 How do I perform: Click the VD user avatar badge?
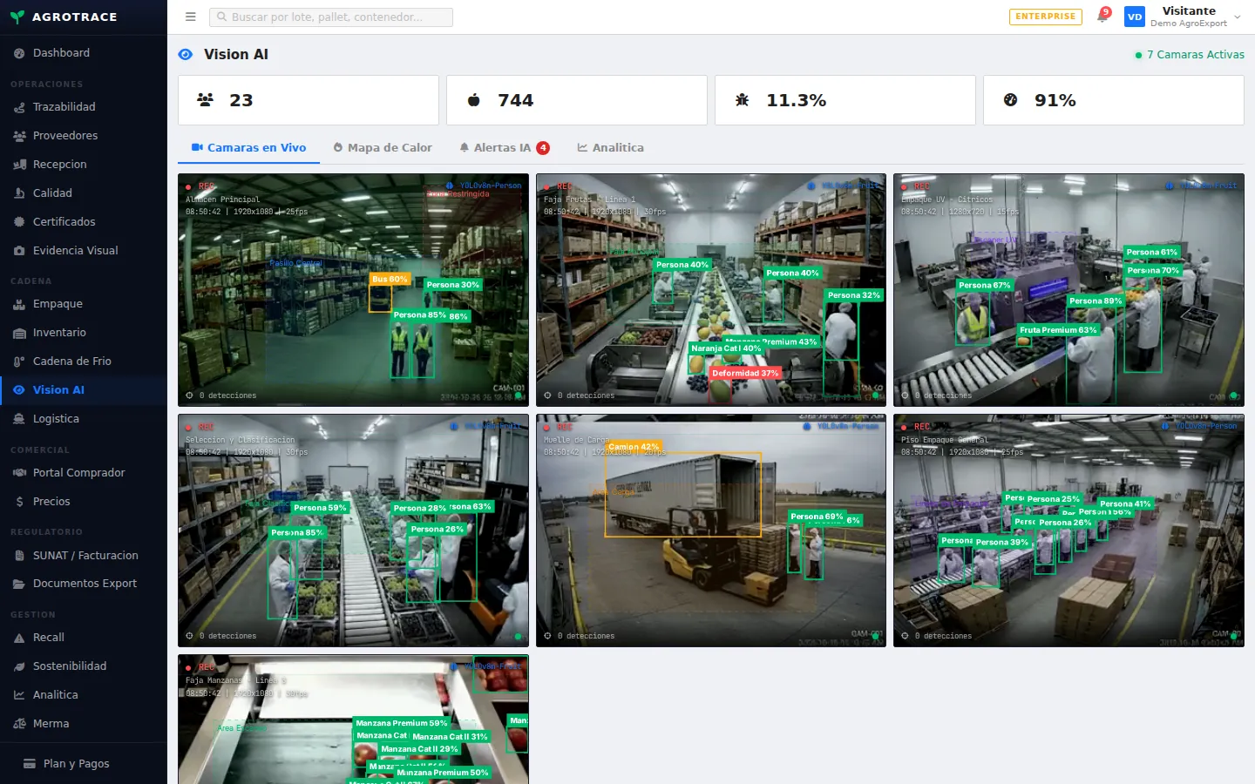(1135, 17)
